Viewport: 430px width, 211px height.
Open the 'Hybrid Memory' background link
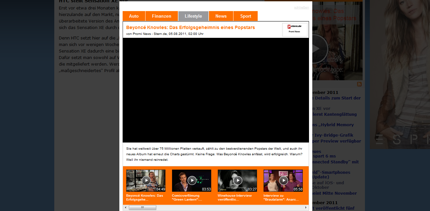pos(333,125)
